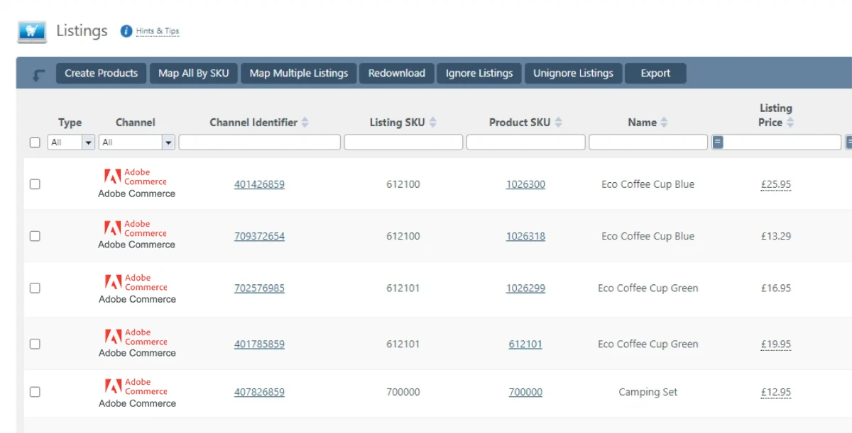The width and height of the screenshot is (852, 433).
Task: Toggle the select-all listings checkbox
Action: (x=35, y=142)
